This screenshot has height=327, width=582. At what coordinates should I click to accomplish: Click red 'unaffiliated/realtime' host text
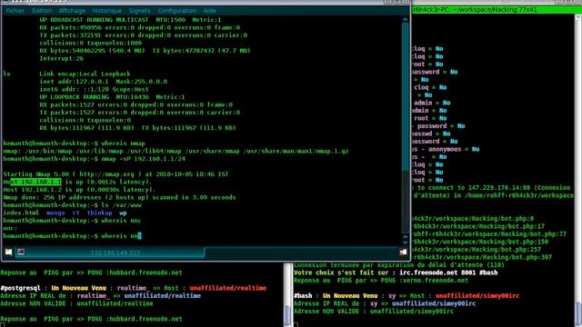tap(228, 288)
